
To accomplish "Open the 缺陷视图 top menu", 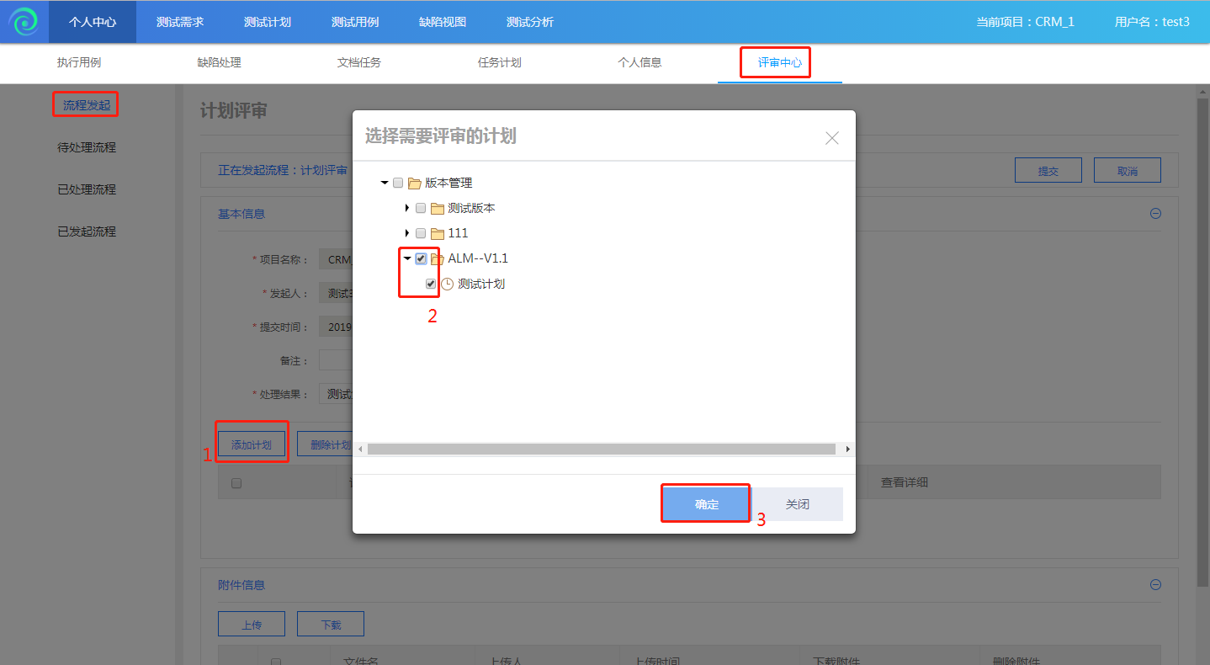I will 443,22.
